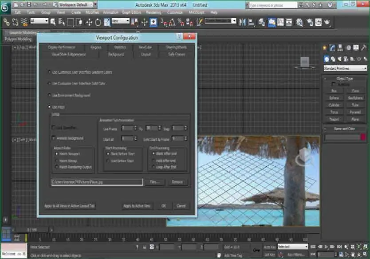Click the Percent Snap tool
370x259 pixels.
point(181,22)
